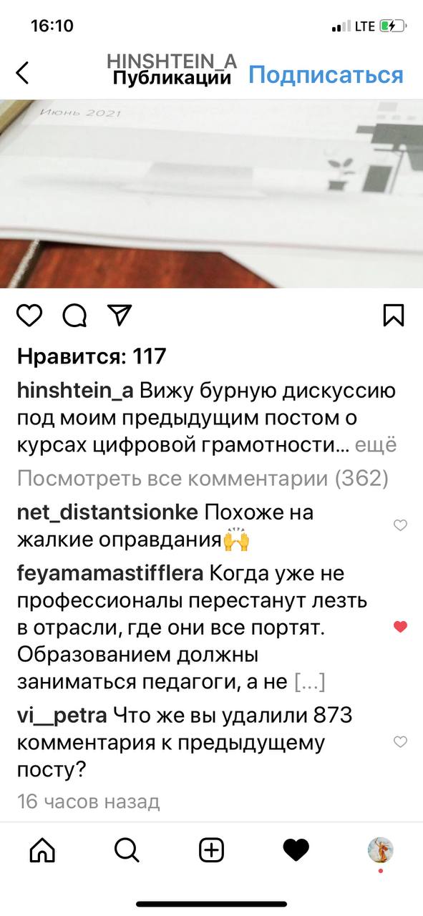Screen dimensions: 423x916
Task: Like the vi__petra comment
Action: coord(401,741)
